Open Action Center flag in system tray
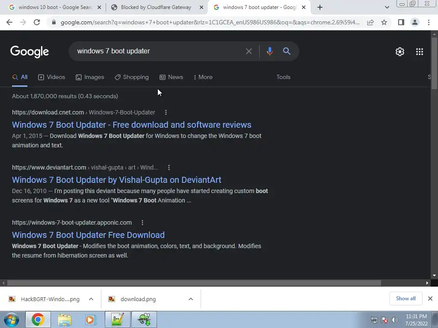Image resolution: width=438 pixels, height=328 pixels. tap(385, 320)
